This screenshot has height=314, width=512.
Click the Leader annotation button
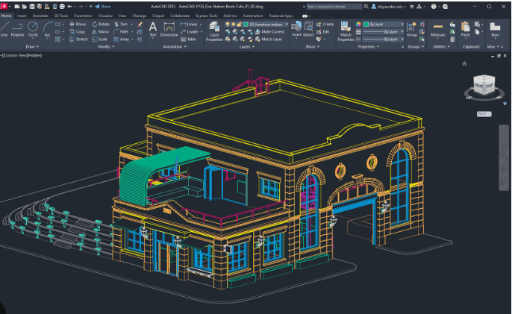[190, 31]
